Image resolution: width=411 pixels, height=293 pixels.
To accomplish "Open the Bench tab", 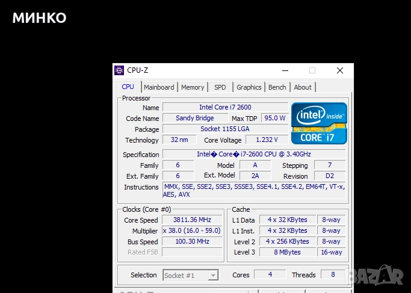I will coord(277,87).
